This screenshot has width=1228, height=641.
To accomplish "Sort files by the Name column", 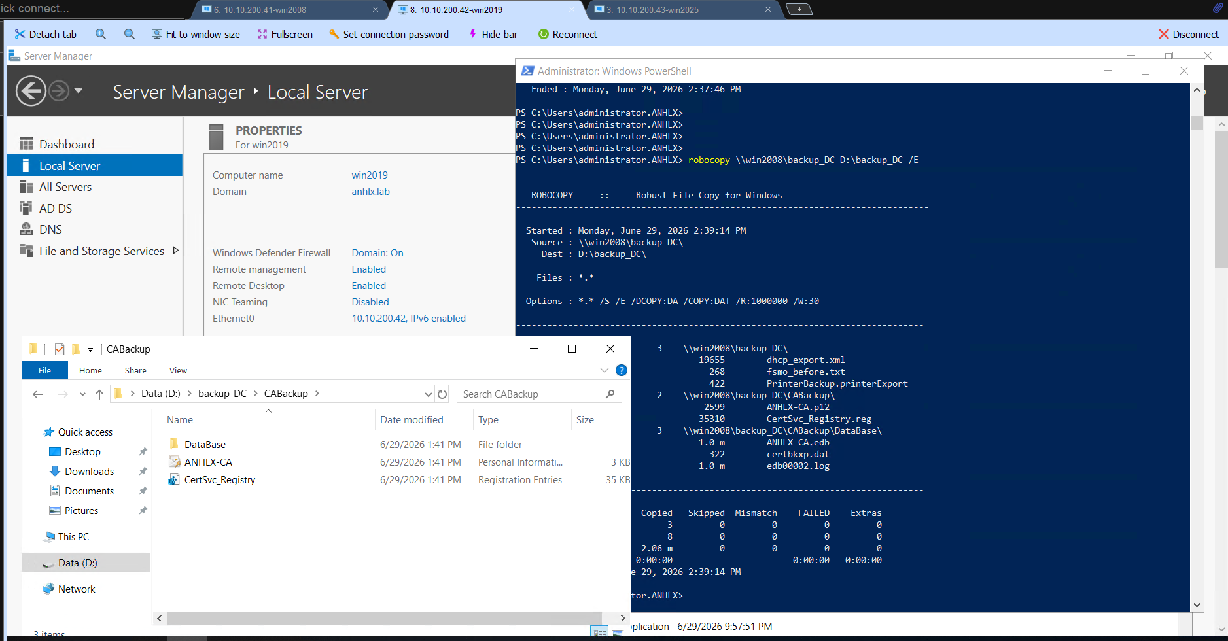I will (180, 419).
